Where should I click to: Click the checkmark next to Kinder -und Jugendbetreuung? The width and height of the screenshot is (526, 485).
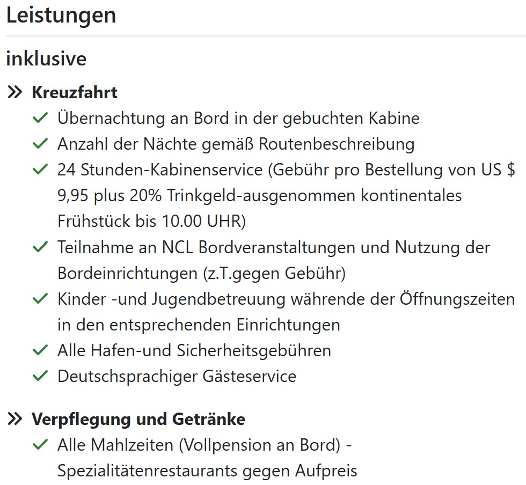coord(40,298)
